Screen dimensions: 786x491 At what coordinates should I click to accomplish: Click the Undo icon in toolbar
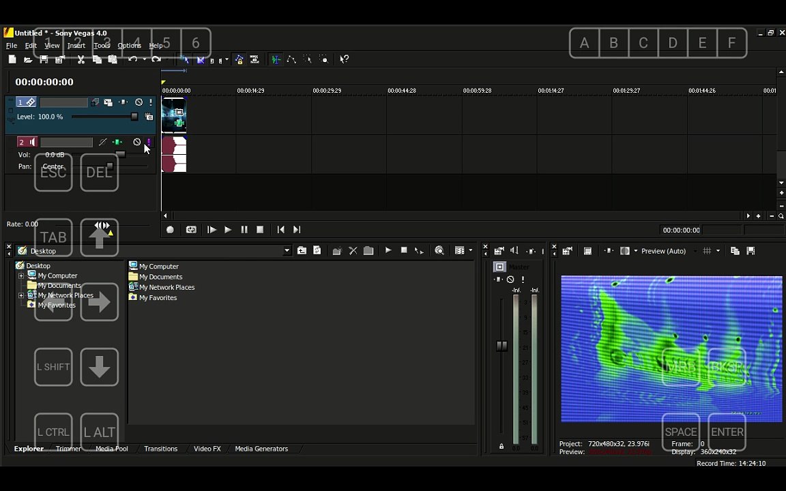tap(132, 59)
